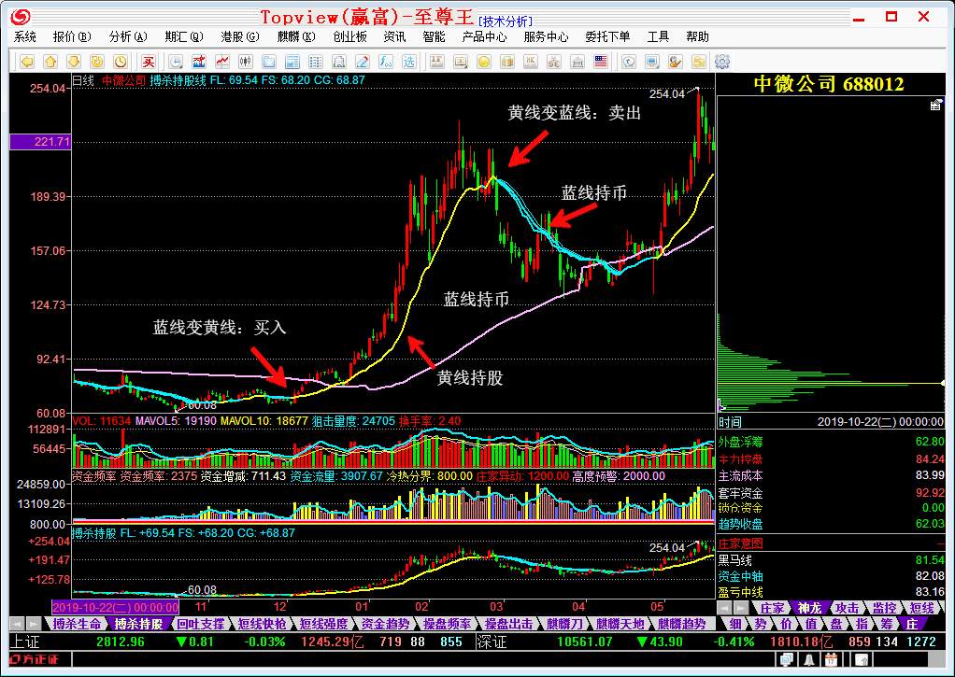Switch to the 神龙 side tab

[x=809, y=608]
